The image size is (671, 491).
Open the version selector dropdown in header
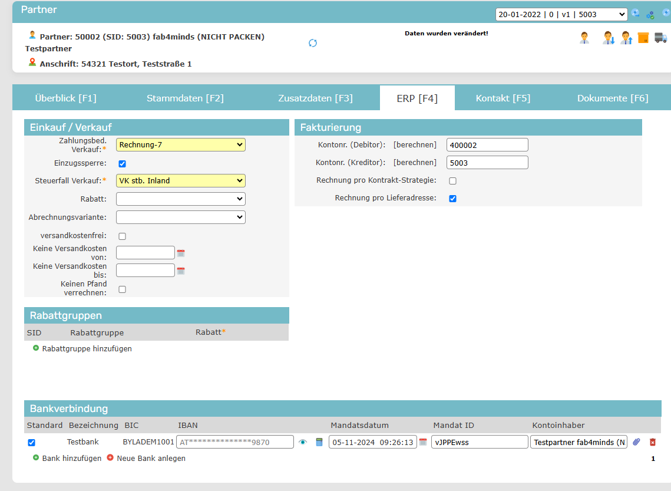[561, 14]
